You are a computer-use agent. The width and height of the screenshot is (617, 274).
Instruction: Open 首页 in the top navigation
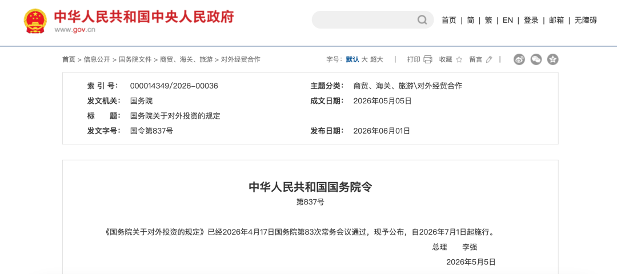[x=448, y=21]
